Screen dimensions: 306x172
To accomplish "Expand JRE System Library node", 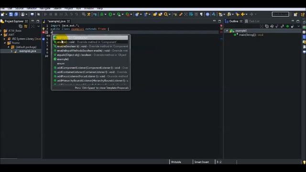I will tap(5, 39).
